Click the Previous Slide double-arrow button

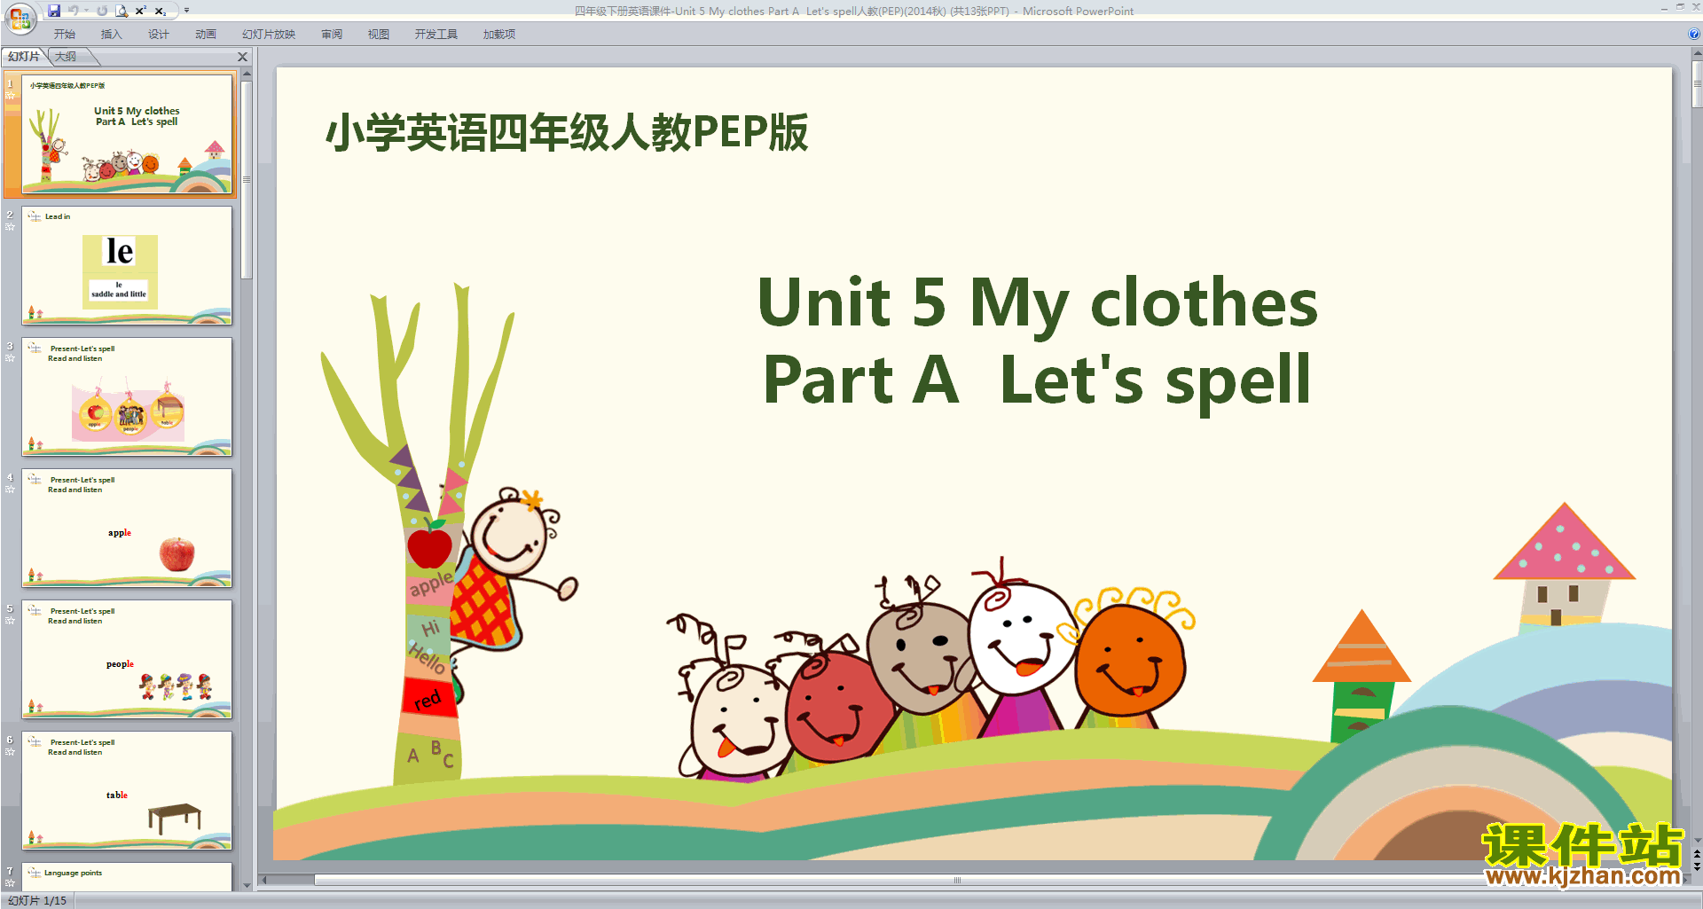[x=1697, y=854]
